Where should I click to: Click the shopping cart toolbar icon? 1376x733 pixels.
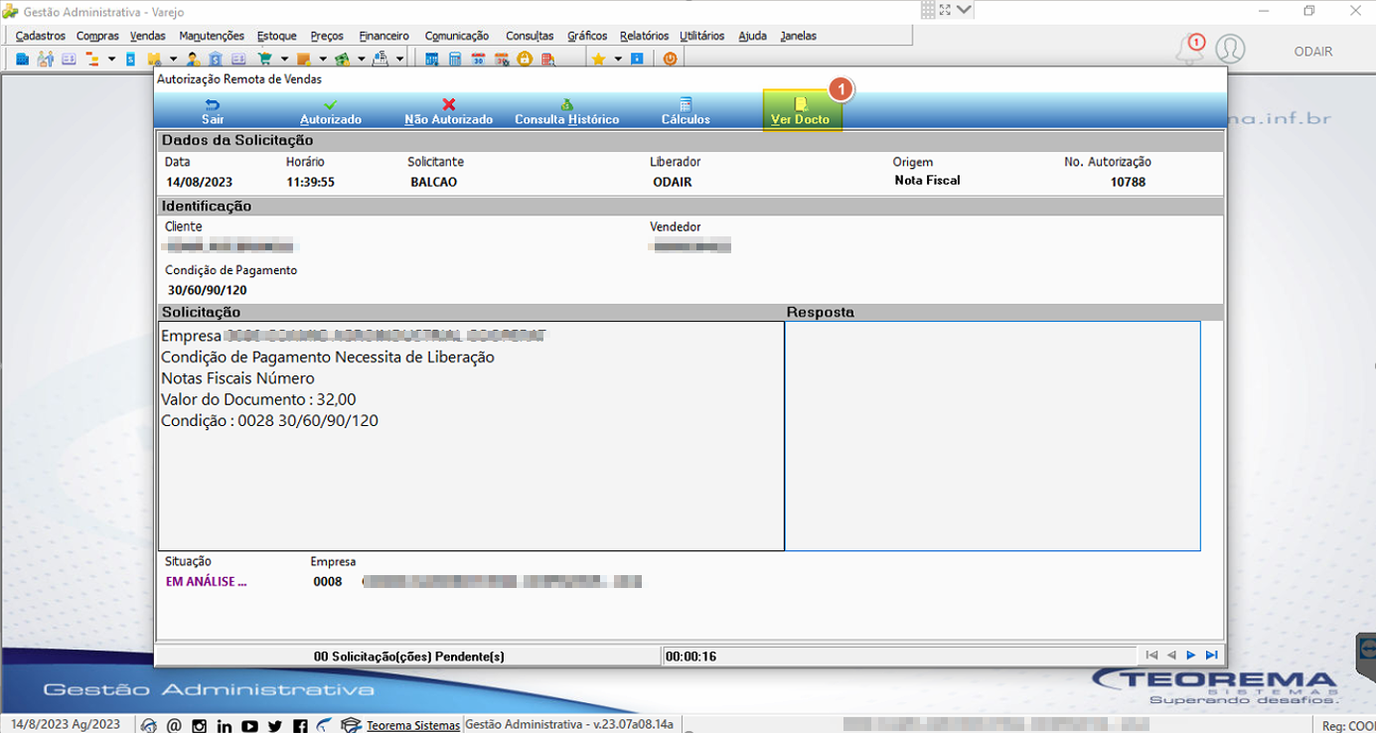click(264, 59)
